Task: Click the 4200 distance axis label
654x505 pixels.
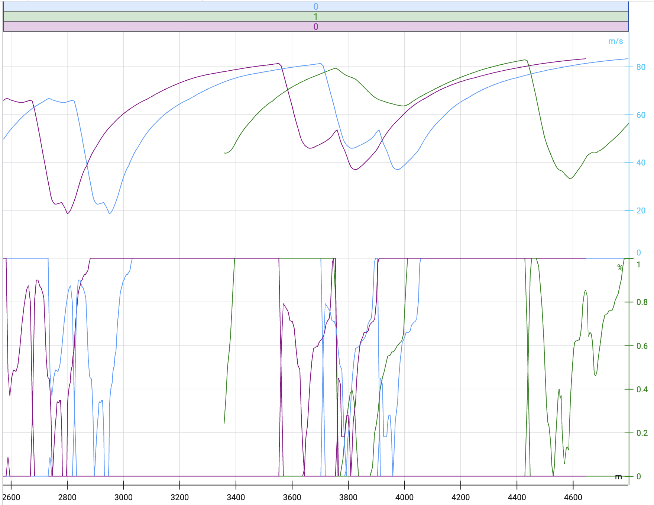Action: pyautogui.click(x=460, y=497)
